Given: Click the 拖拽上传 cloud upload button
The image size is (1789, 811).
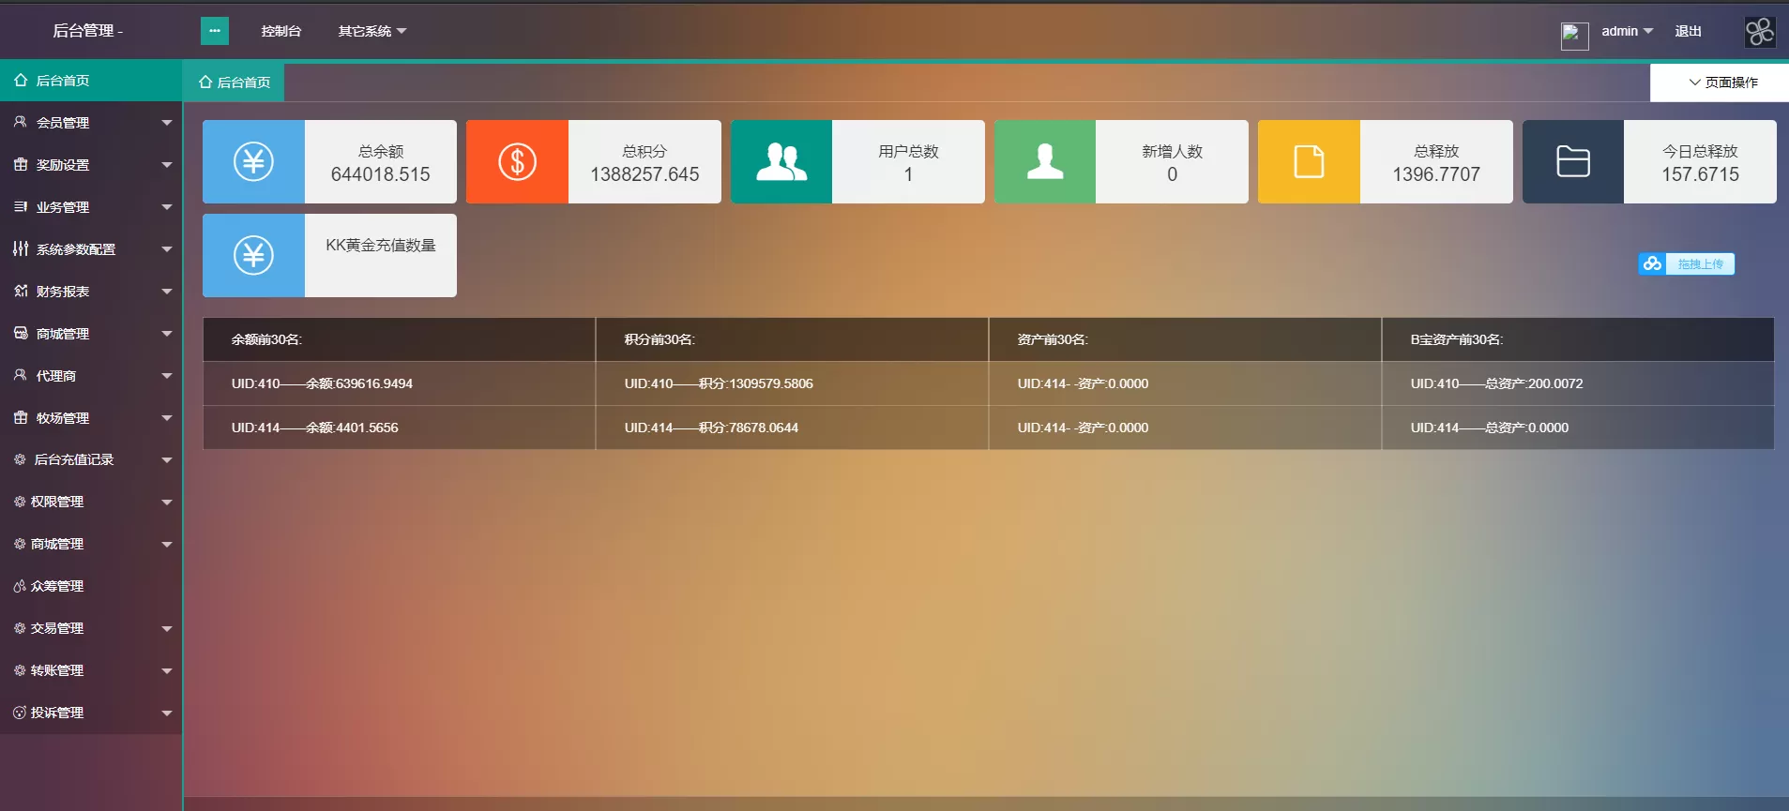Looking at the screenshot, I should tap(1686, 264).
